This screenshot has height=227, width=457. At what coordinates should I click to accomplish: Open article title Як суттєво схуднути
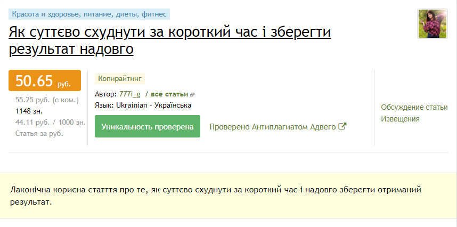point(169,41)
